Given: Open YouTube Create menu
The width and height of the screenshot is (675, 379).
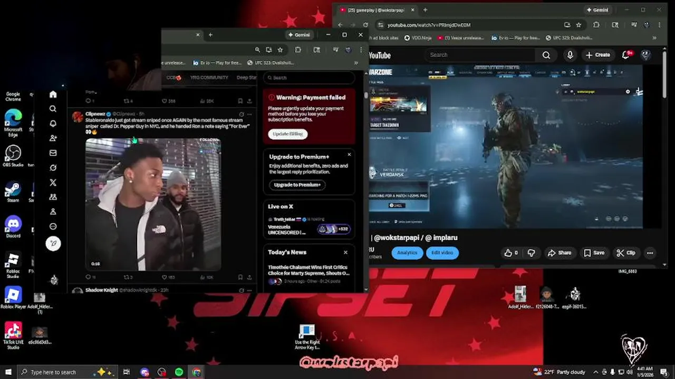Looking at the screenshot, I should pyautogui.click(x=597, y=55).
